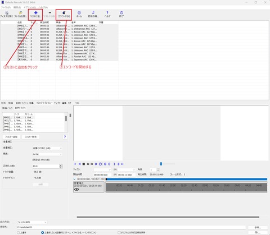Click the 再生時間 column header

click(44, 22)
